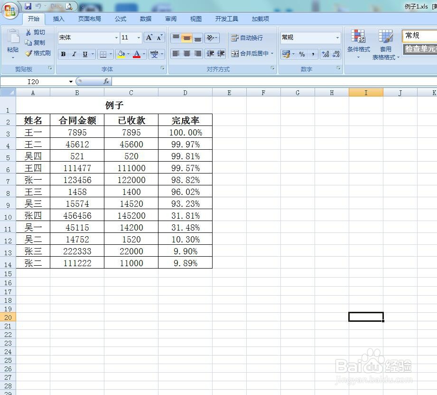Switch to the 数据 ribbon tab
The height and width of the screenshot is (395, 437).
[x=146, y=19]
